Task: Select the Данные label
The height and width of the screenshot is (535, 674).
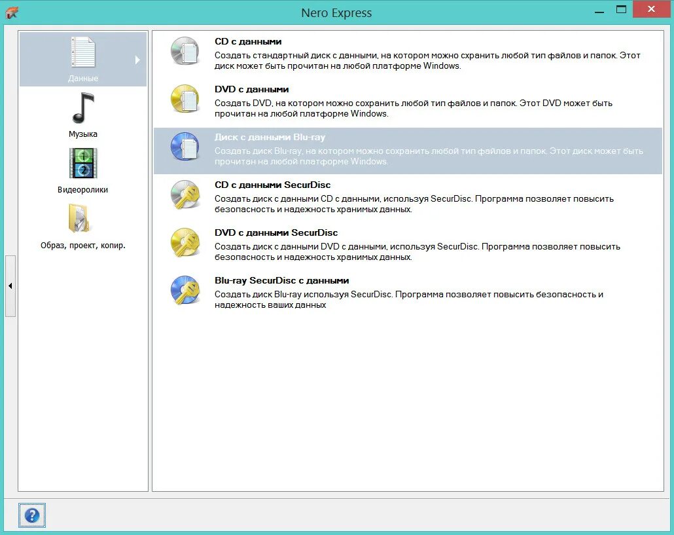Action: pyautogui.click(x=83, y=79)
